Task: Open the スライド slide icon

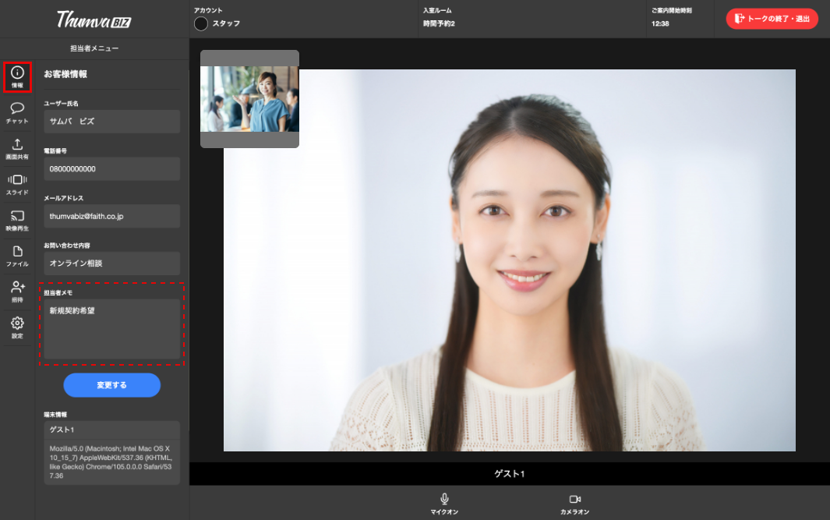Action: tap(17, 184)
